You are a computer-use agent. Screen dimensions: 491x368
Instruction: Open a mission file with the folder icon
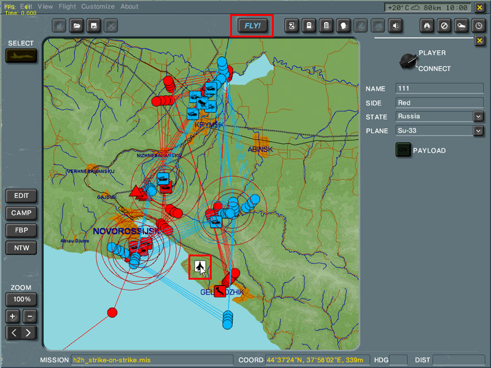[76, 26]
